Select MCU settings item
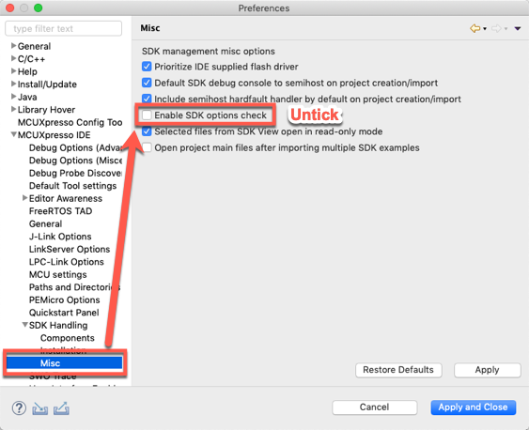The width and height of the screenshot is (529, 430). pos(57,275)
